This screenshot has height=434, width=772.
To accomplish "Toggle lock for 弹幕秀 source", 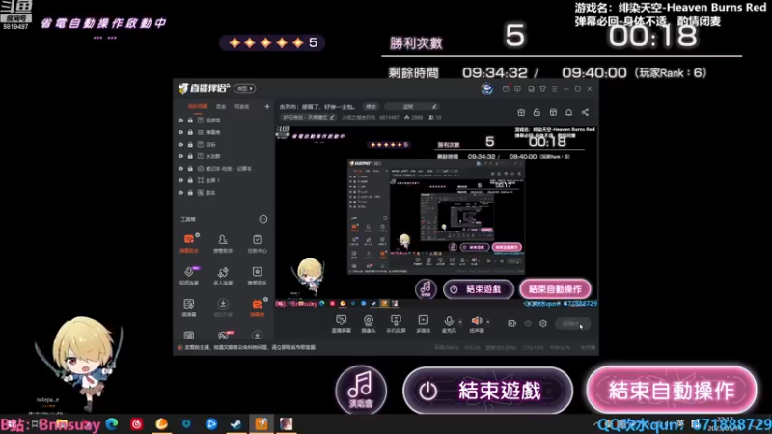I will click(190, 132).
